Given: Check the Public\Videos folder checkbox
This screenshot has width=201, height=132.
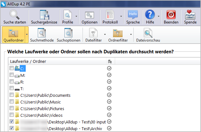Looking at the screenshot, I should 11,115.
